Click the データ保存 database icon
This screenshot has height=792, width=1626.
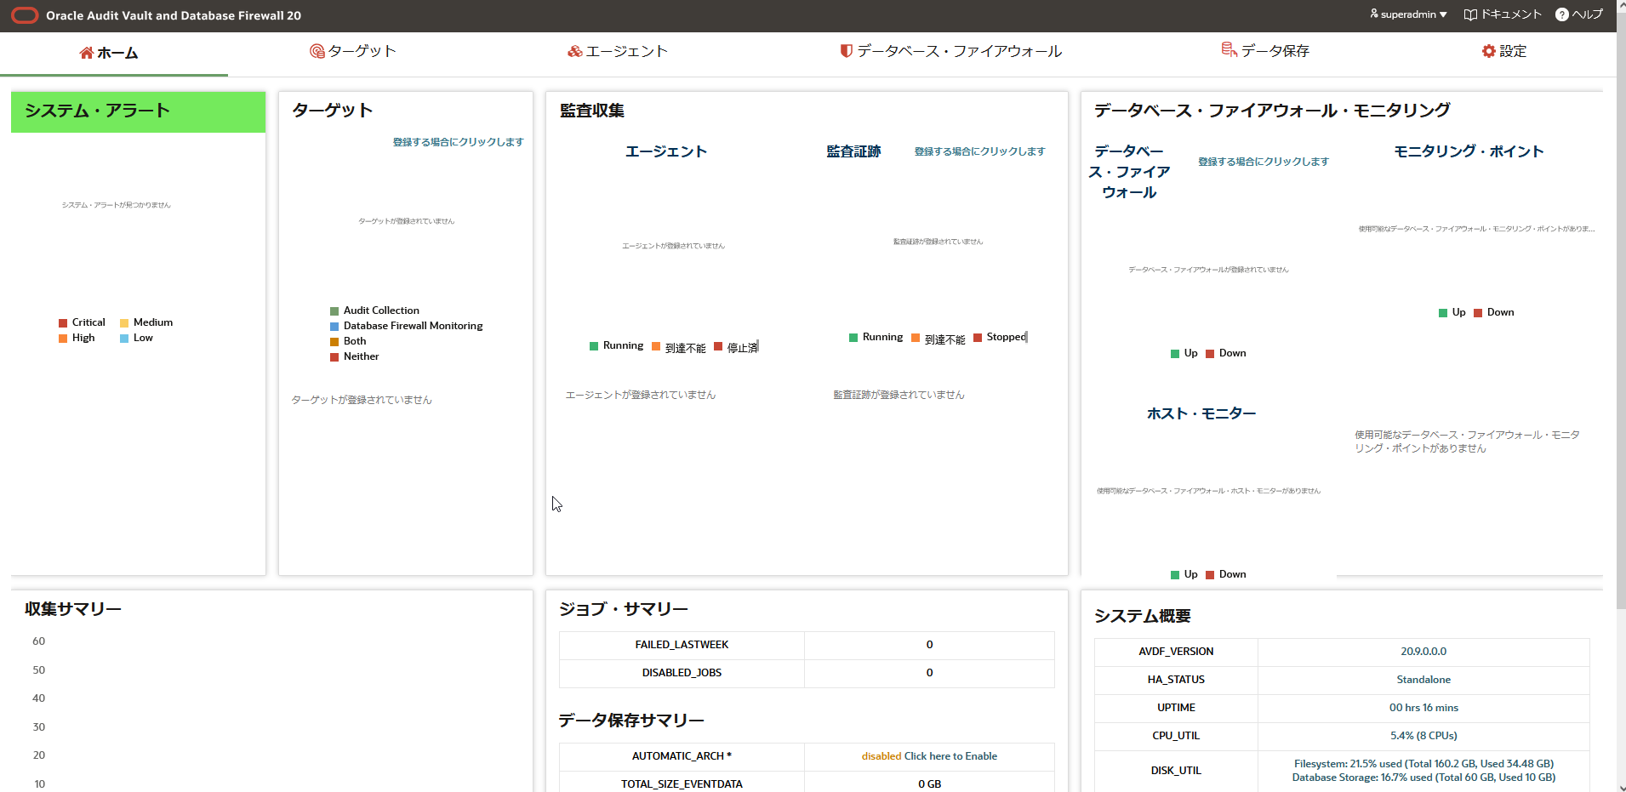pyautogui.click(x=1229, y=50)
